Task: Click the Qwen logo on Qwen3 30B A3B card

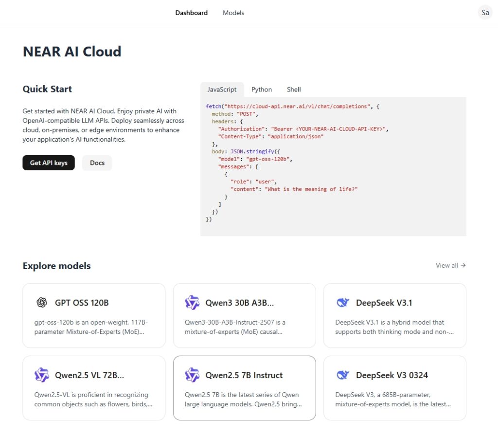Action: pos(192,303)
